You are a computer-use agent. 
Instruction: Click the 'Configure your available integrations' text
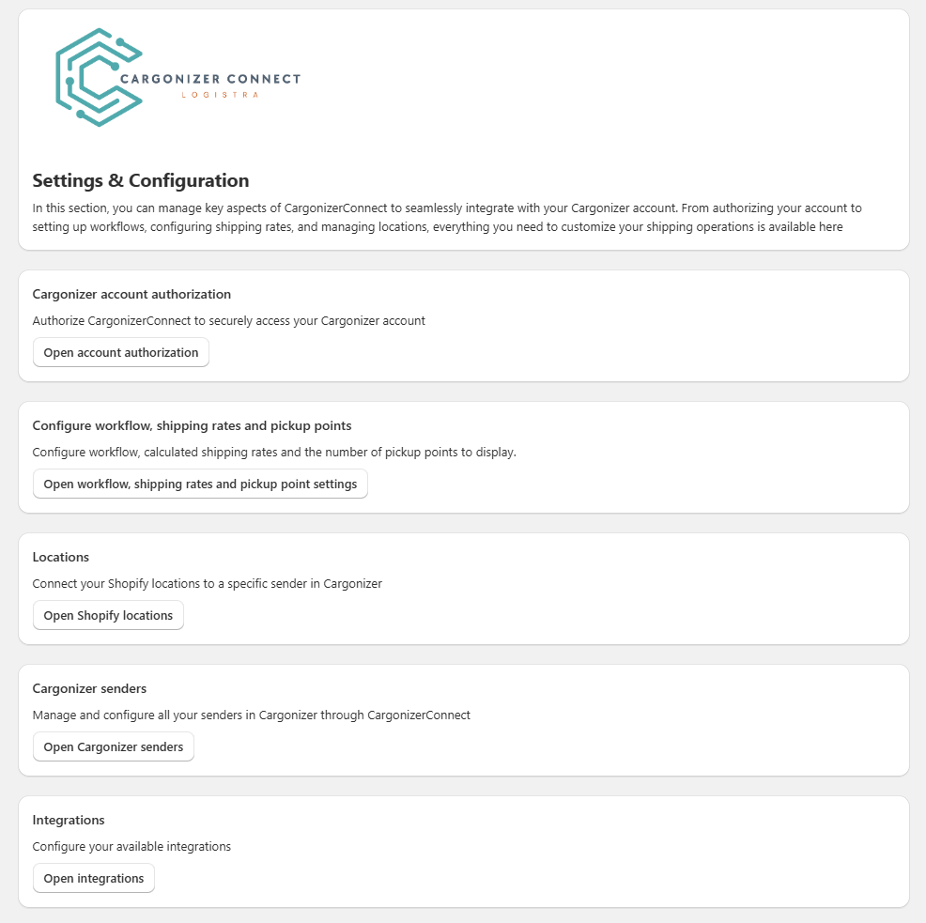pos(131,846)
